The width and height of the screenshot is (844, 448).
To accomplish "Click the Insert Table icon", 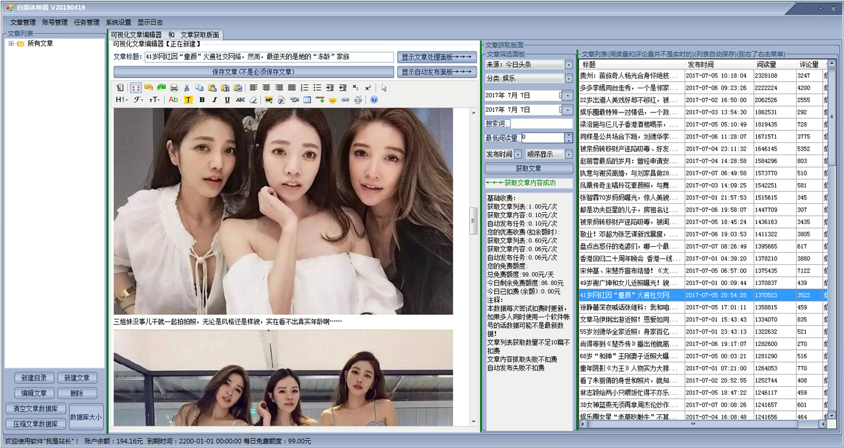I will tap(307, 100).
